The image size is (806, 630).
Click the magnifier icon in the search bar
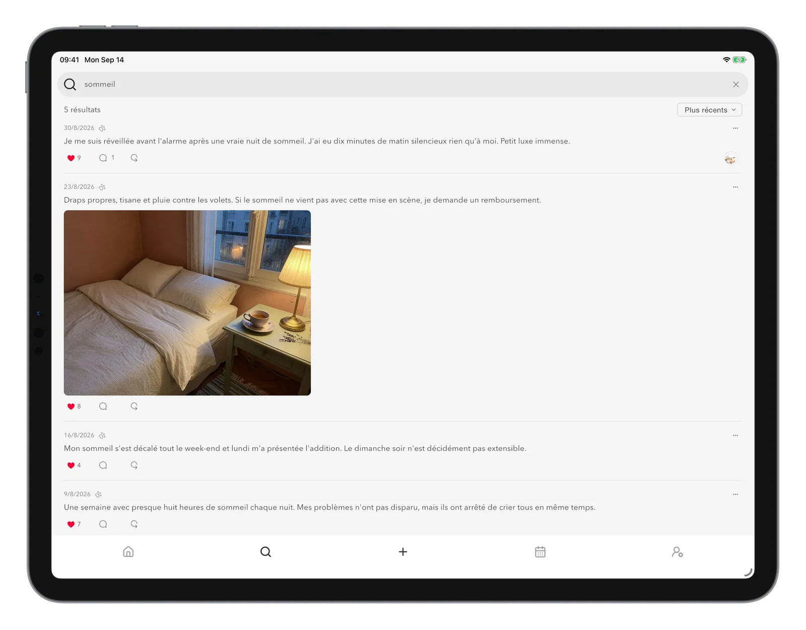(x=71, y=85)
